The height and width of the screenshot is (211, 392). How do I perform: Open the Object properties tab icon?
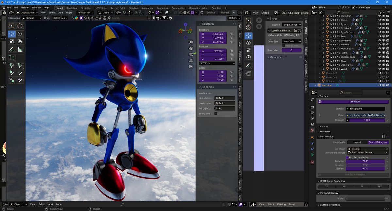click(x=312, y=137)
